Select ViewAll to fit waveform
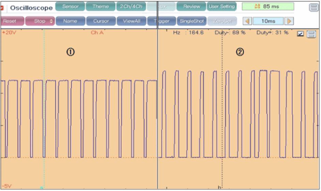321x191 pixels. (131, 21)
